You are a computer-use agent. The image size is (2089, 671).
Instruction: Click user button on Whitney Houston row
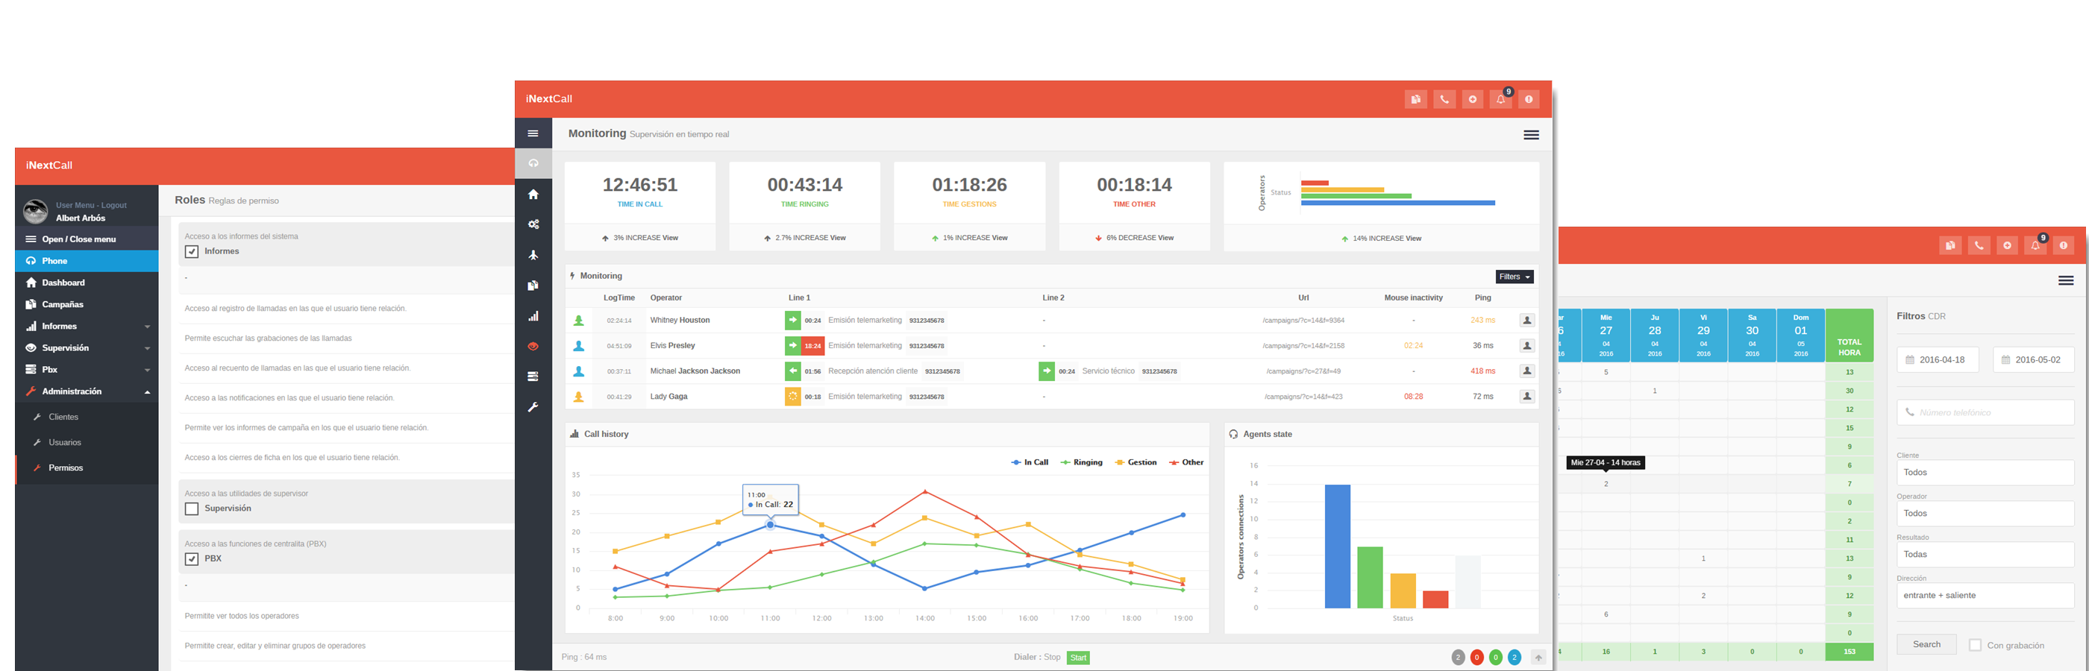click(1527, 320)
